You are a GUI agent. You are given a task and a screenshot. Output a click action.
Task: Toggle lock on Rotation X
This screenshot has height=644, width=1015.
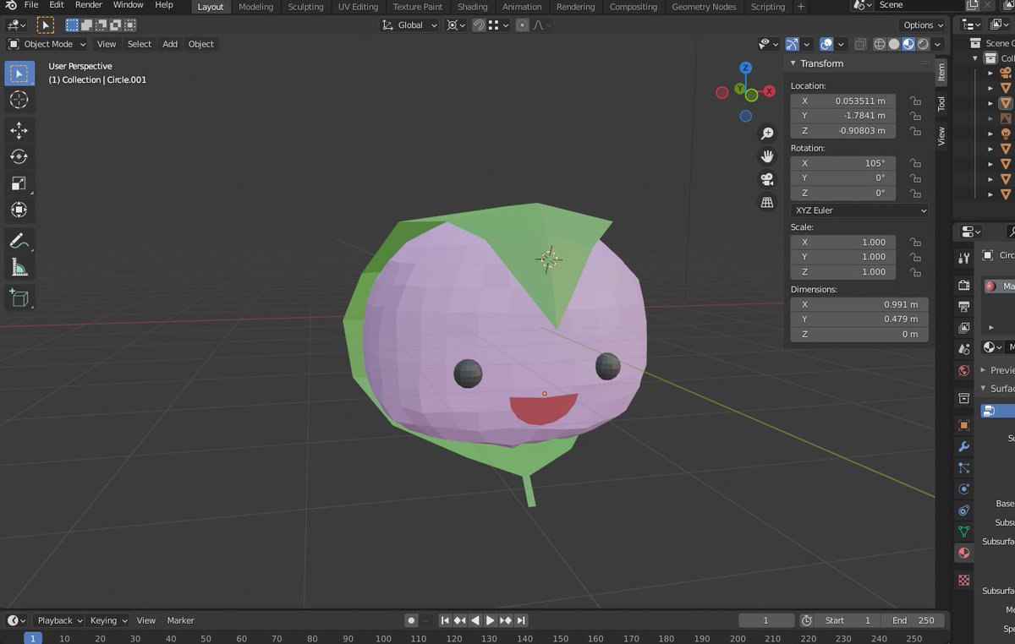point(915,163)
